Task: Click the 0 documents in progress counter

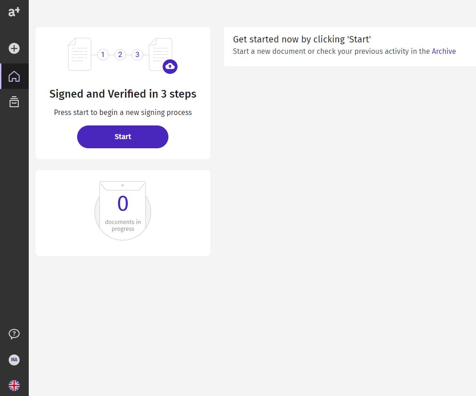Action: (x=123, y=211)
